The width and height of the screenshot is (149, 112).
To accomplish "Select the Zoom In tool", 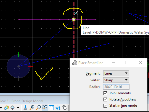I will click(x=32, y=108).
